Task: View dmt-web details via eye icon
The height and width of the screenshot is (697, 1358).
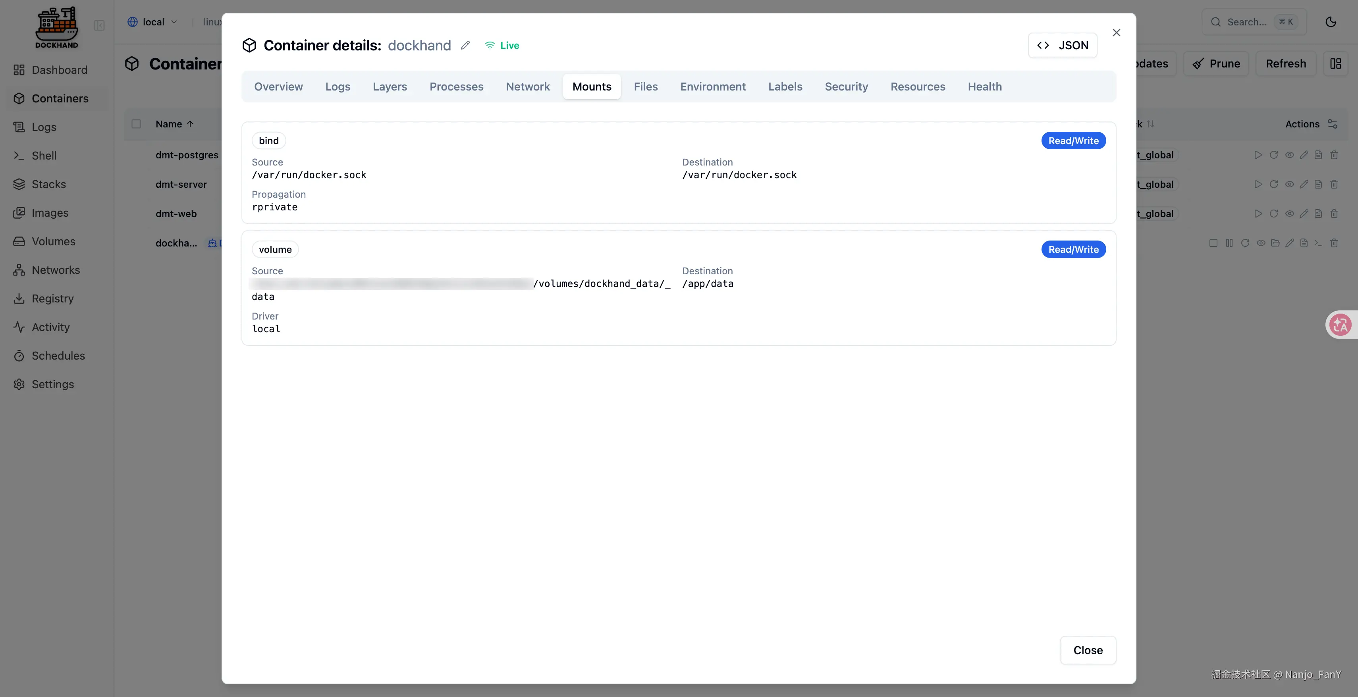Action: point(1289,214)
